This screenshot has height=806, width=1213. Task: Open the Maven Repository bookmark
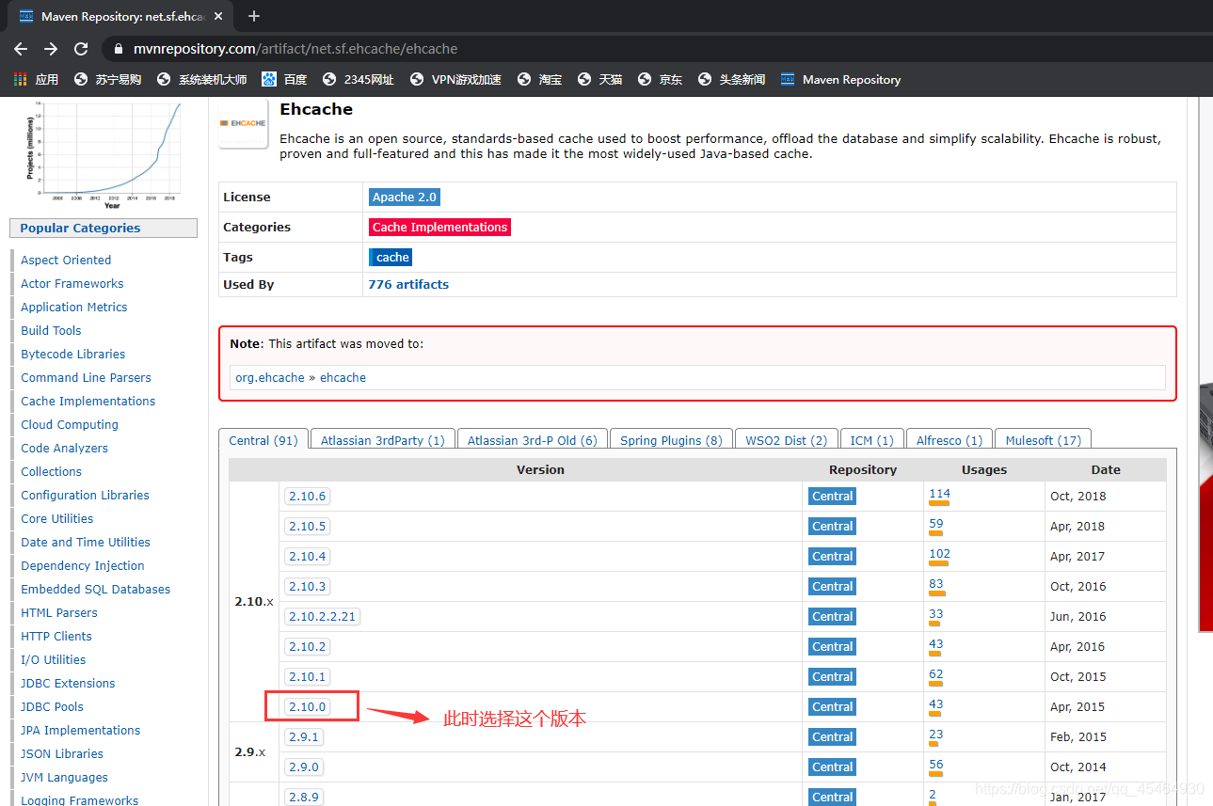click(840, 80)
